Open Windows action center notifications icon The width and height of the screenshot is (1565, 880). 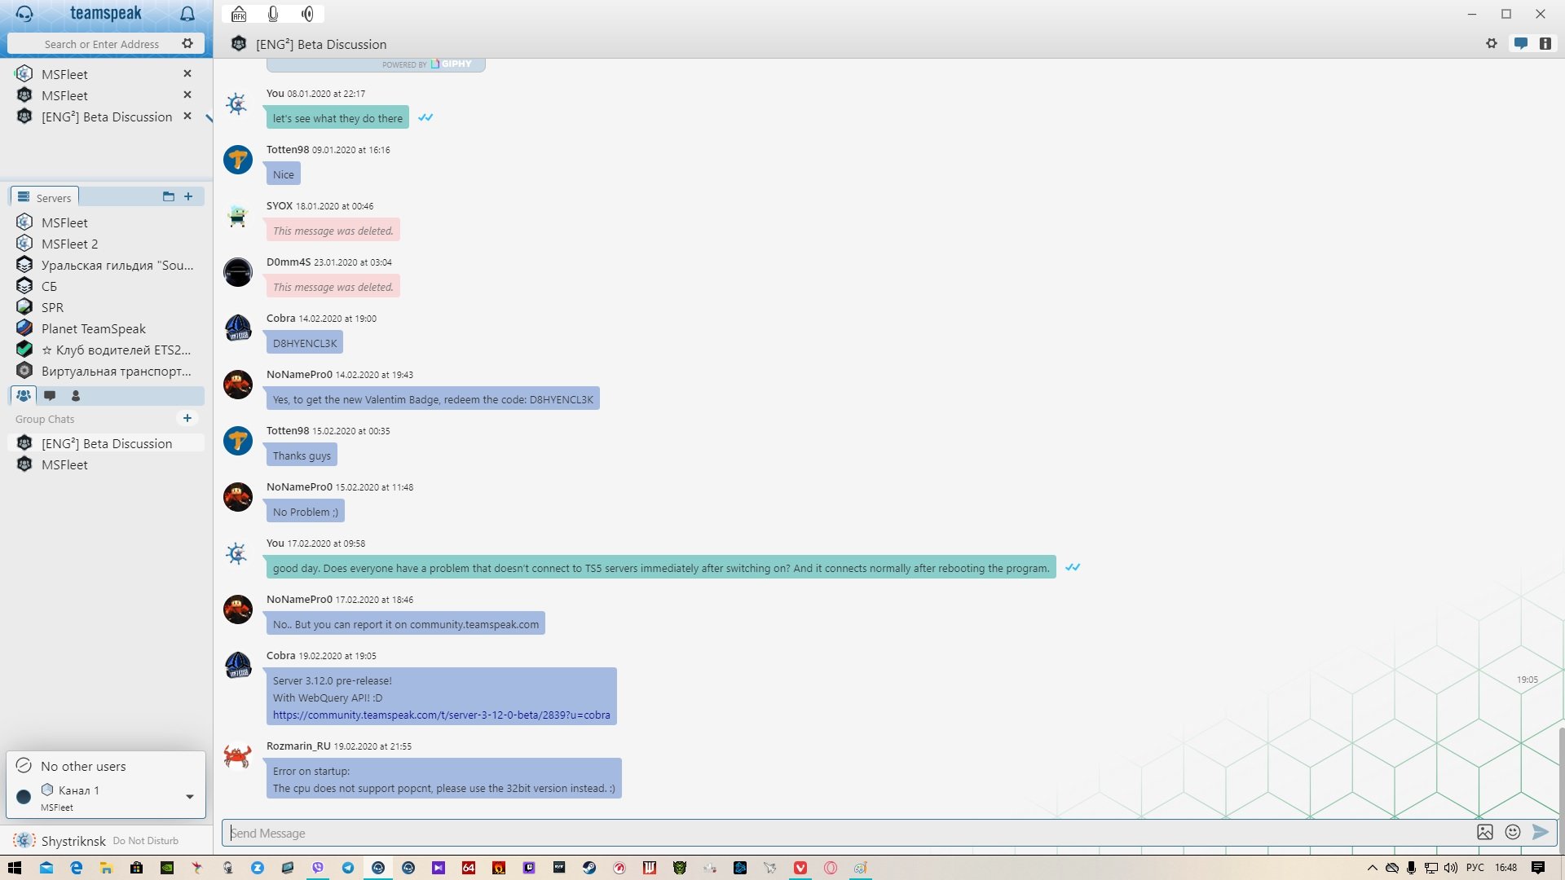(x=1538, y=868)
